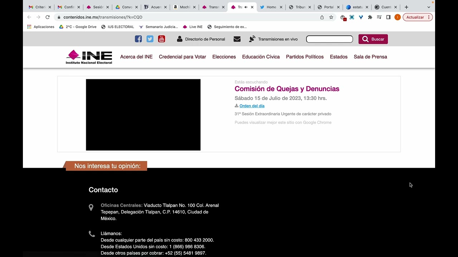Open the INE Twitter icon
Screen dimensions: 458x257
pyautogui.click(x=150, y=39)
